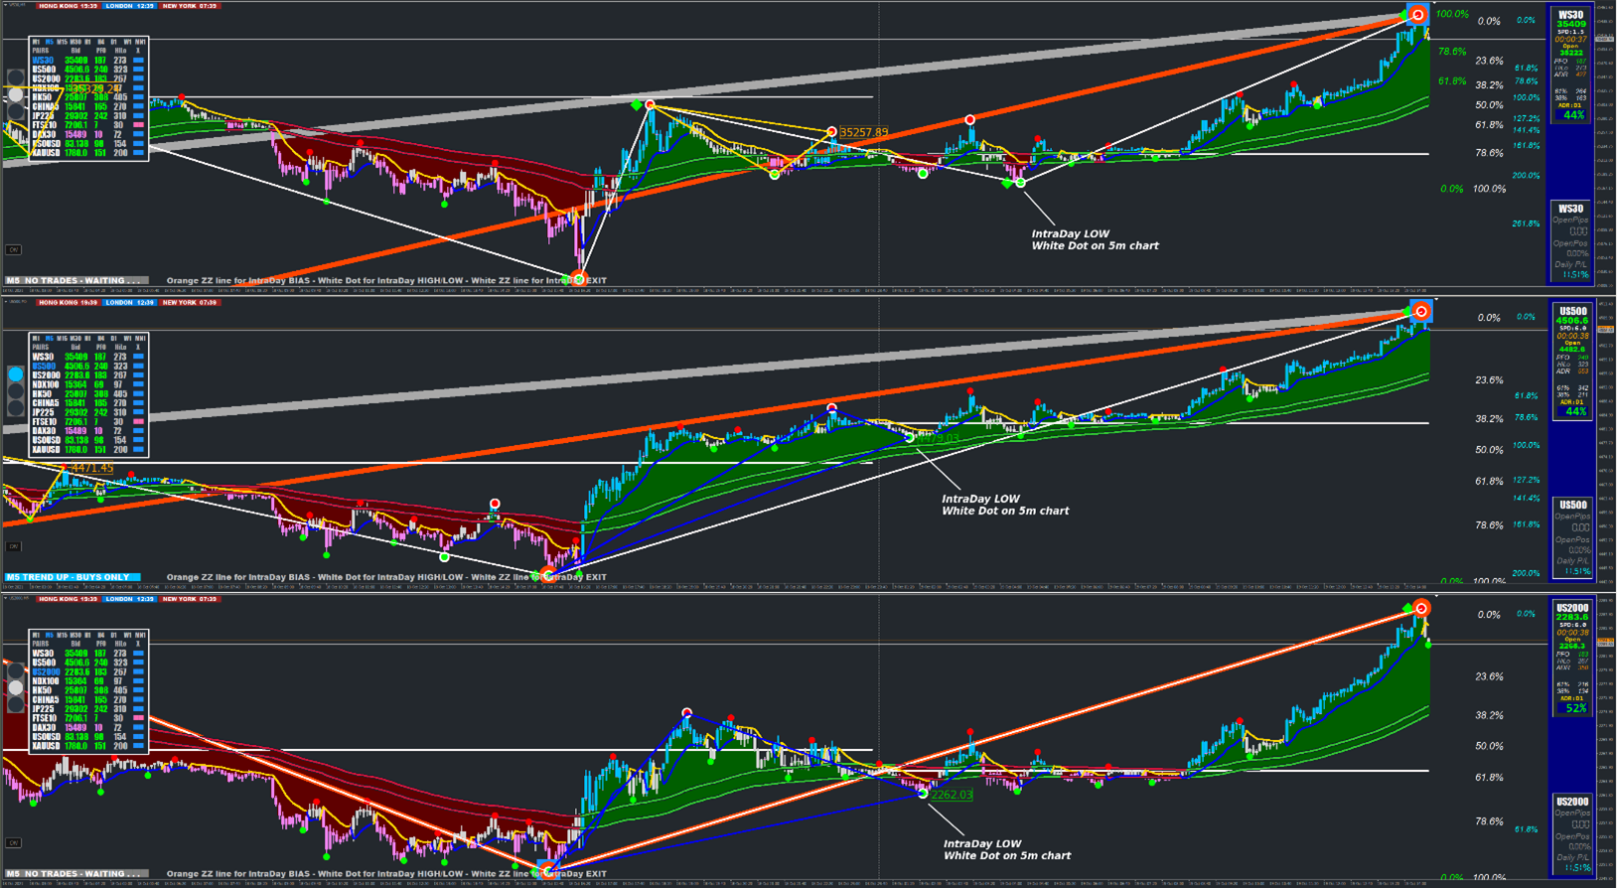
Task: Click the traffic light indicator in the US2000 chart
Action: click(x=16, y=687)
